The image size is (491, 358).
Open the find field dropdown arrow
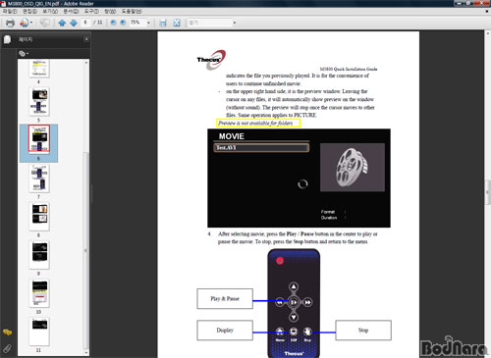coord(235,23)
